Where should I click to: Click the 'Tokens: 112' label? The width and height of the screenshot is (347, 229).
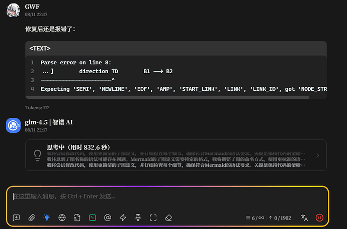point(37,108)
